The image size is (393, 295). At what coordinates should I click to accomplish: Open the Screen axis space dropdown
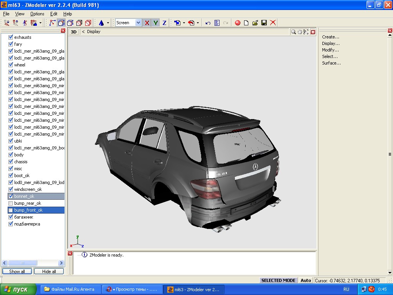coord(138,23)
